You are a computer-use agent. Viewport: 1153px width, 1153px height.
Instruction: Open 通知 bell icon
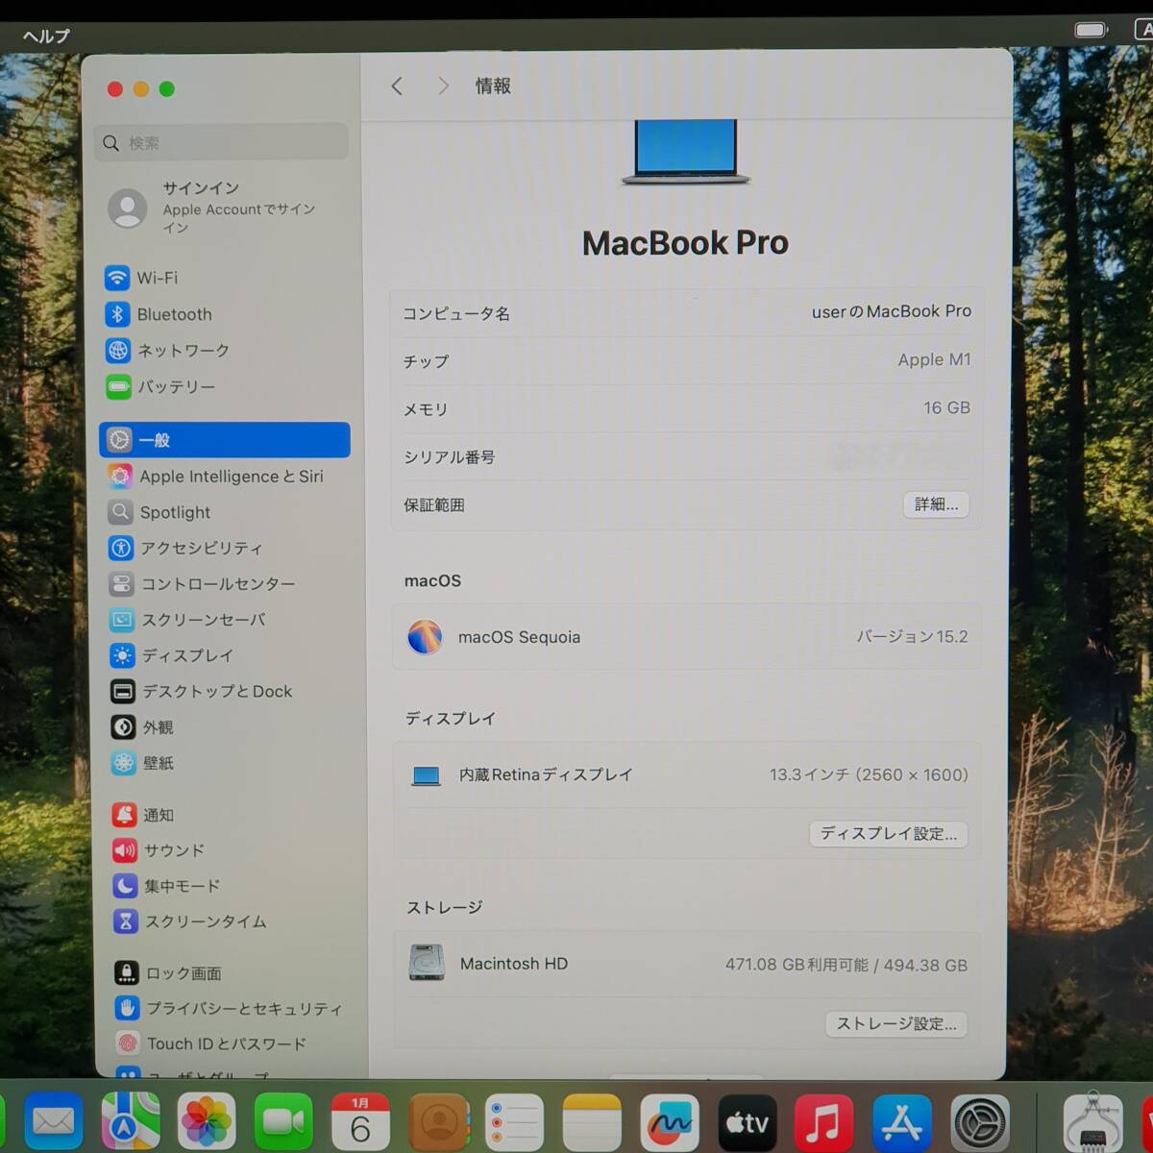125,815
